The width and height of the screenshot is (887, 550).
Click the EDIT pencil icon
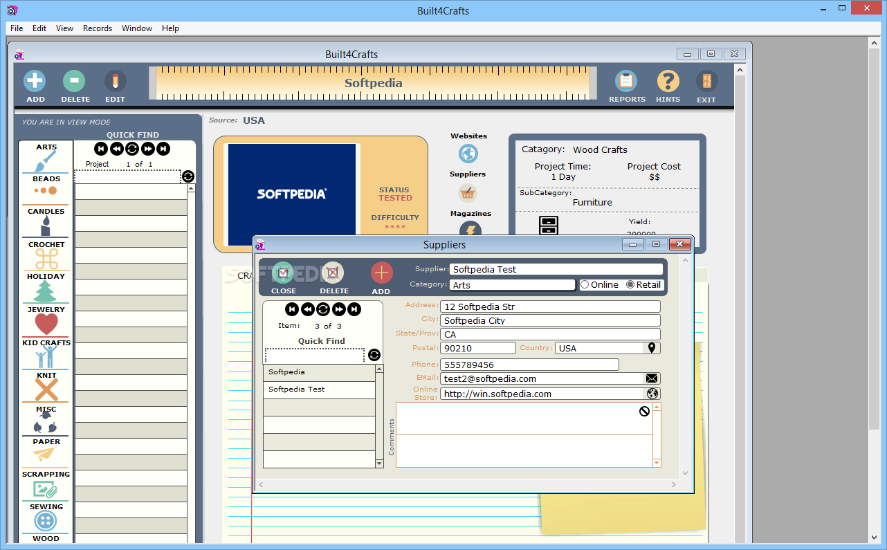[115, 81]
